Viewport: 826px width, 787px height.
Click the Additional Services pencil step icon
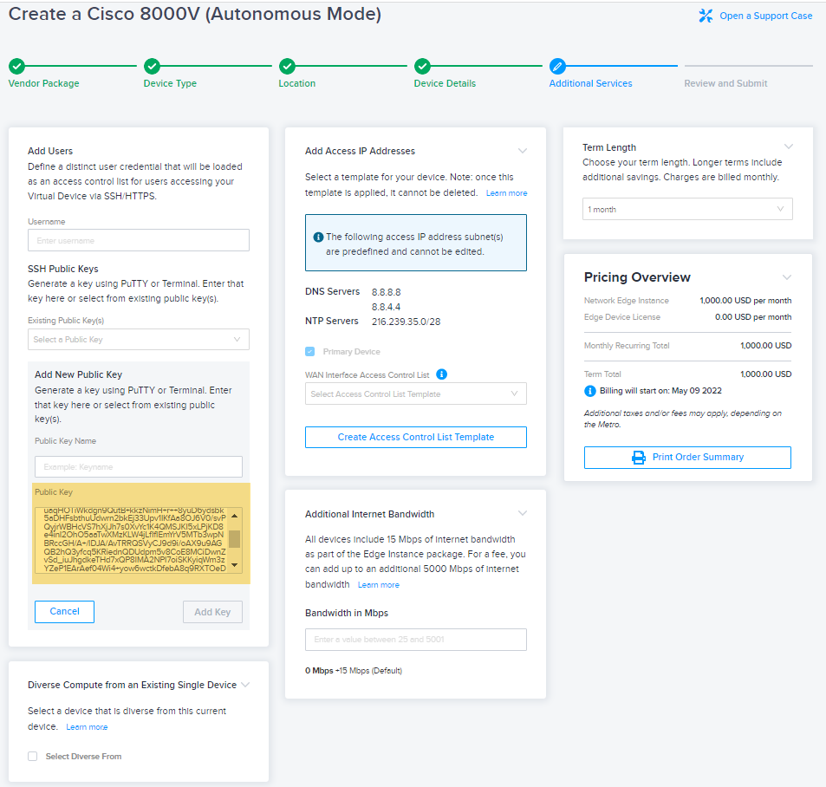tap(557, 67)
